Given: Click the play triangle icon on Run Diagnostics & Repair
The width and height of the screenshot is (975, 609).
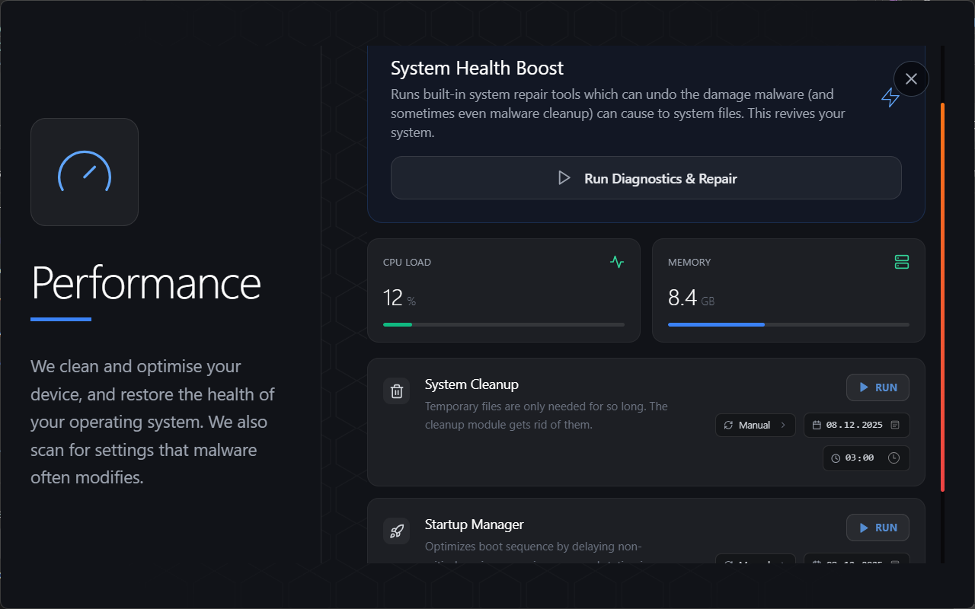Looking at the screenshot, I should coord(564,178).
